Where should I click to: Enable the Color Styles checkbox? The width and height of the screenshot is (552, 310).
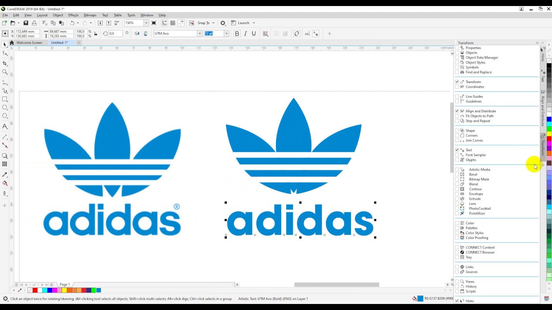pos(457,233)
